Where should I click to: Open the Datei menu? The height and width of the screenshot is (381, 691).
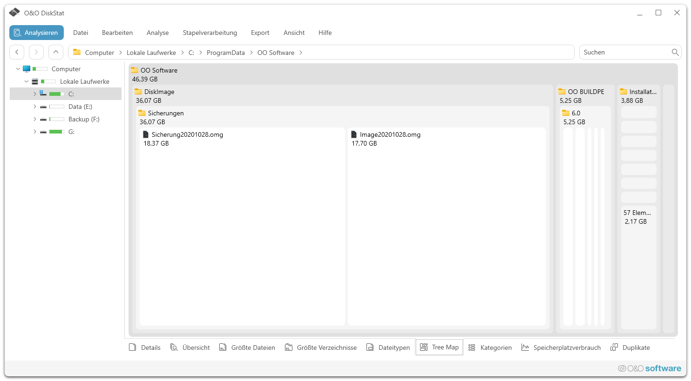[81, 33]
